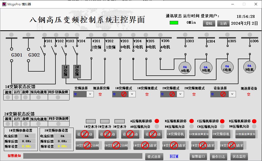Click the 2#变频参数设置 频率设置 value field

(62, 146)
